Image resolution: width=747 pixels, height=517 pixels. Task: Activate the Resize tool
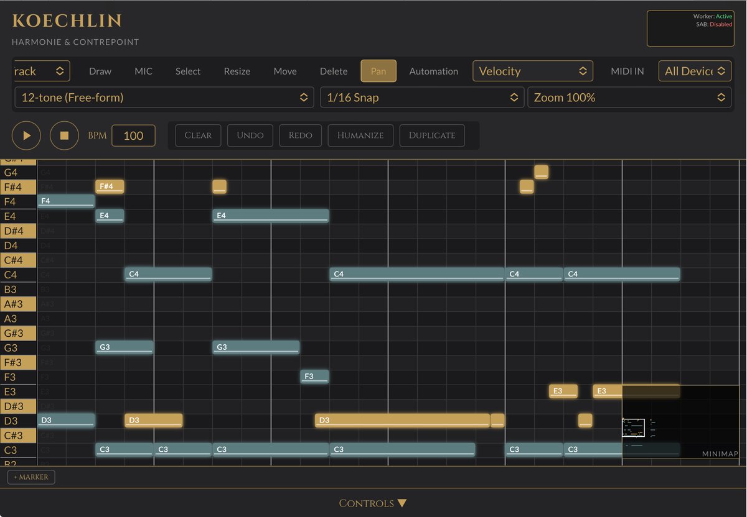tap(237, 71)
